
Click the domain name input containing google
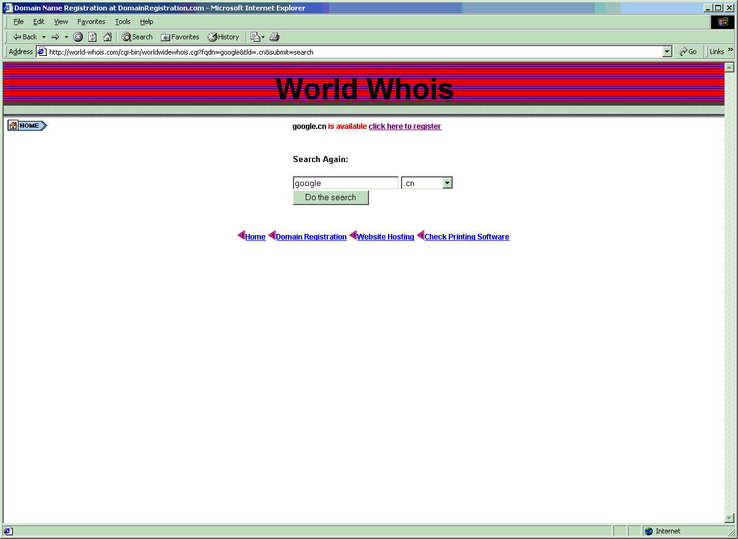point(346,183)
